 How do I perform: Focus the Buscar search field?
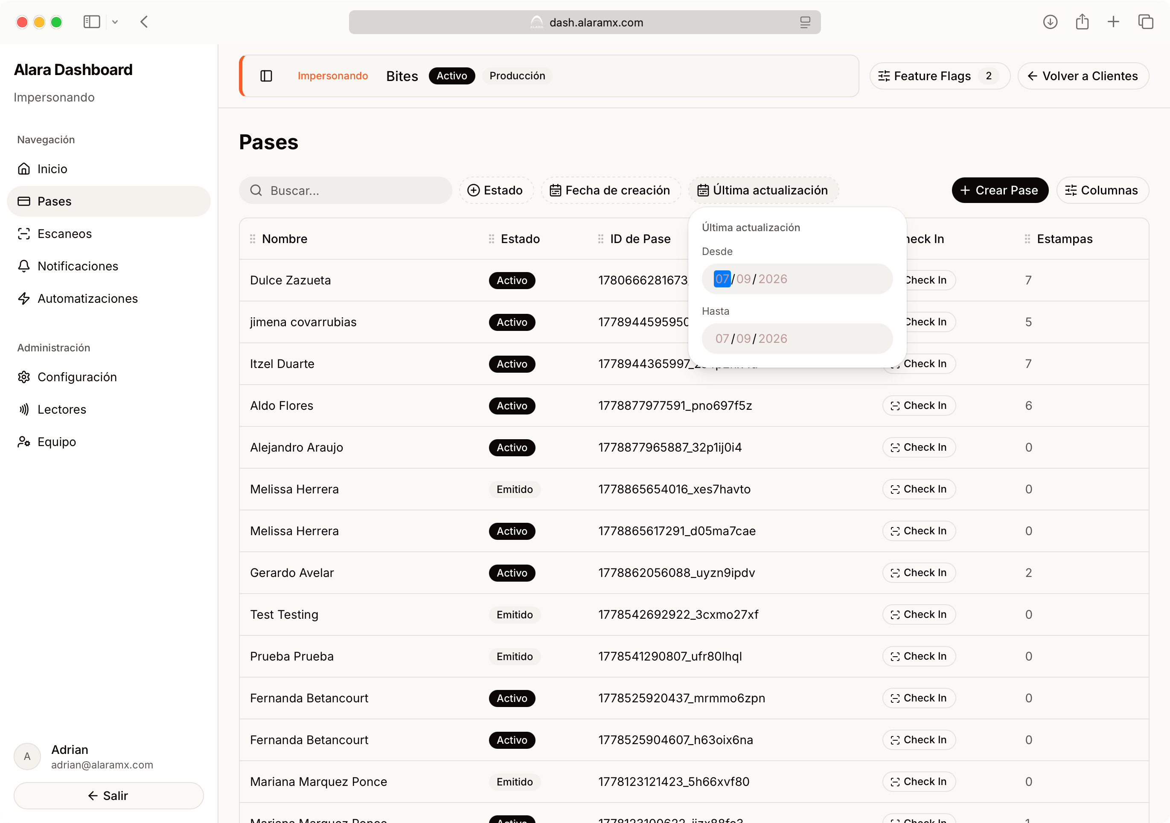pos(346,191)
